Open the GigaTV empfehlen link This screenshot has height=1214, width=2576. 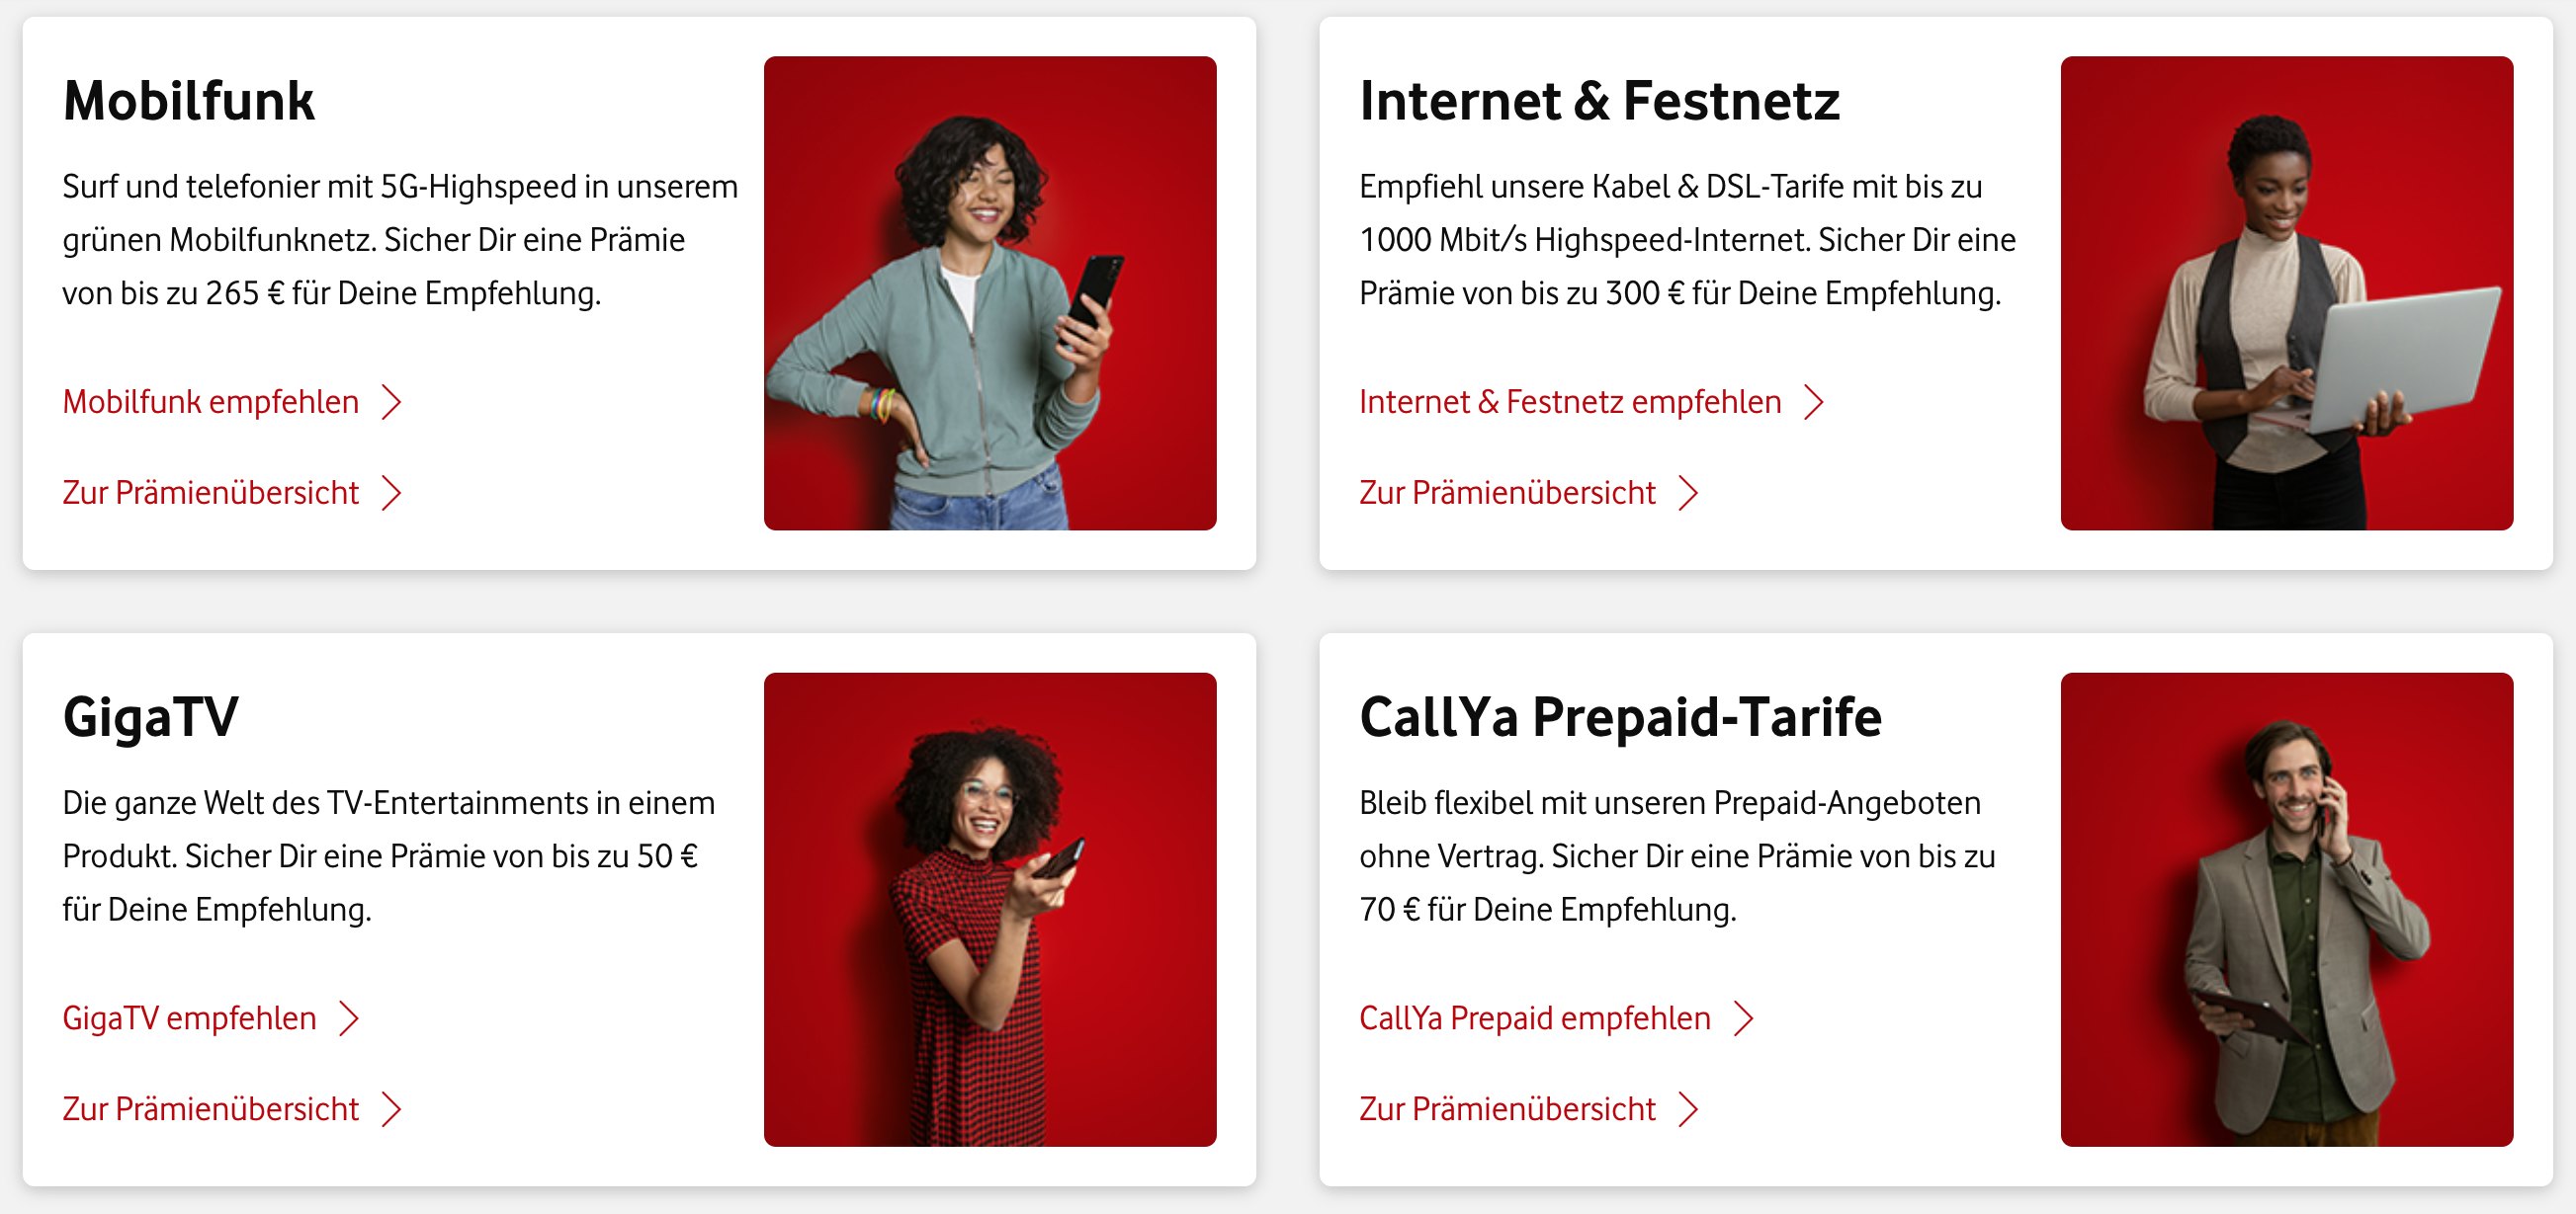(189, 1018)
